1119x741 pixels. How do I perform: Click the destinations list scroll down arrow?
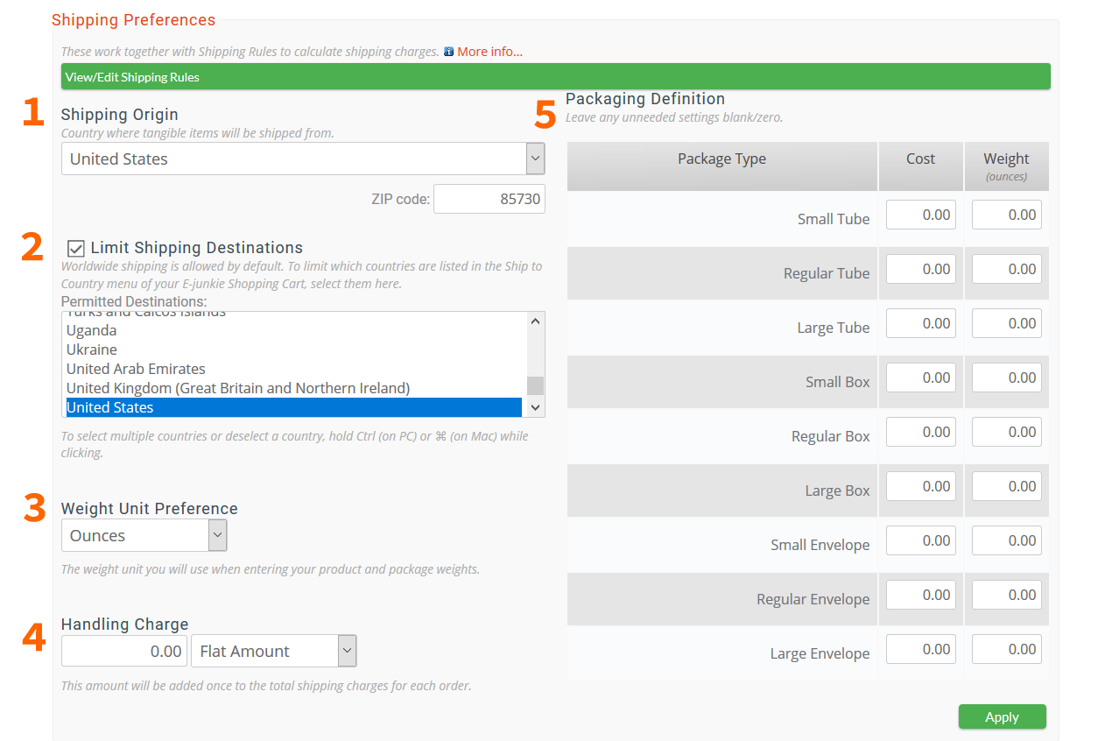535,407
